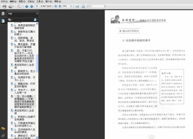Select bookmark 四、千里之行,始于足下
Image resolution: width=193 pixels, height=139 pixels.
[24, 56]
